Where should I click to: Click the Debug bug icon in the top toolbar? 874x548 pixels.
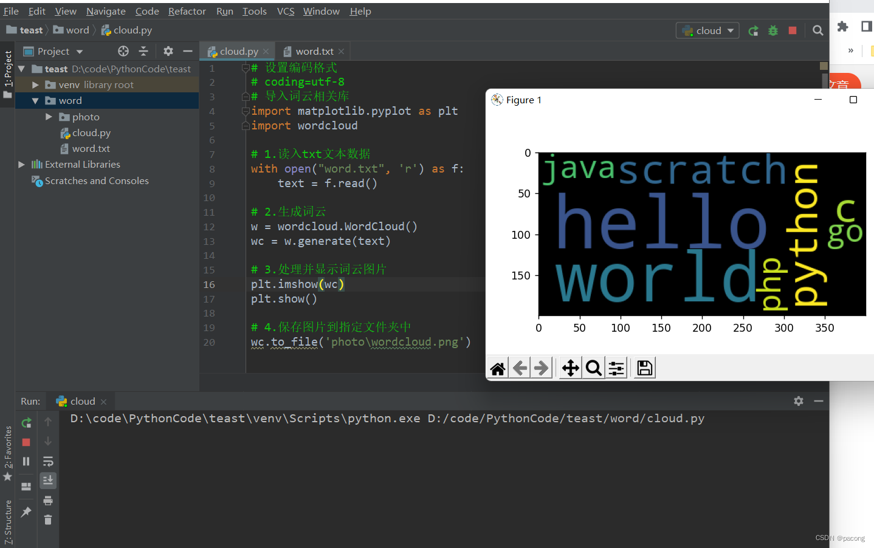(773, 30)
